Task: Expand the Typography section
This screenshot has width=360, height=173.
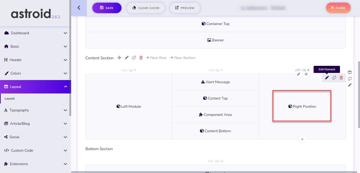Action: tap(36, 110)
